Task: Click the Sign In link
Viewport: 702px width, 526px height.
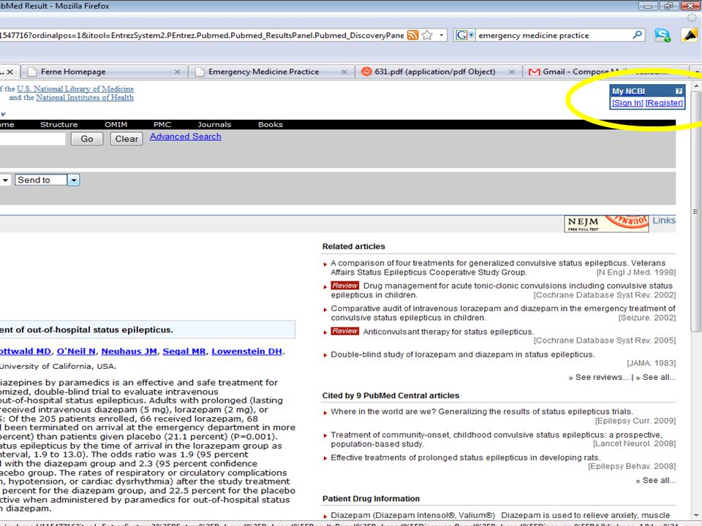Action: coord(627,103)
